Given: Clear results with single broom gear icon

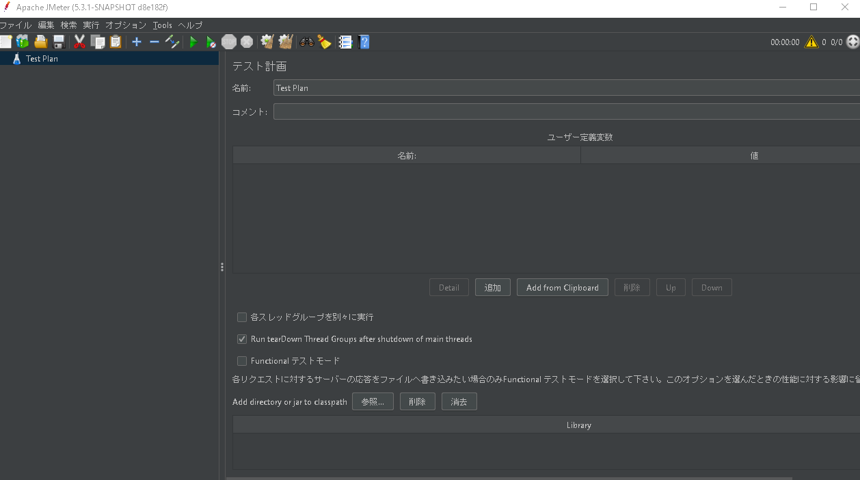Looking at the screenshot, I should pyautogui.click(x=267, y=42).
